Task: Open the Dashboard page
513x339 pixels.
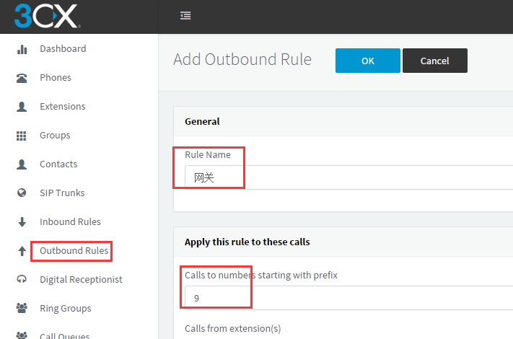Action: (63, 49)
